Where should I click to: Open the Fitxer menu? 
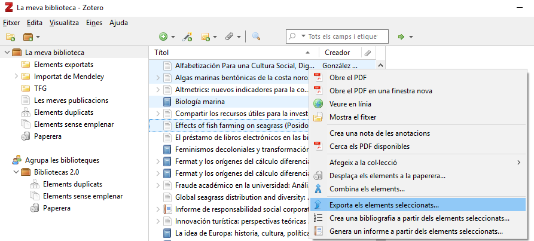(11, 23)
